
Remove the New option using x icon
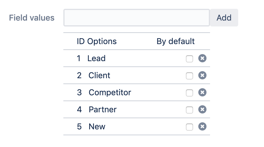pyautogui.click(x=202, y=127)
